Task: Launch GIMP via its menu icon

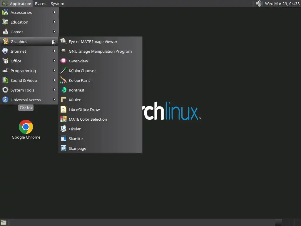Action: tap(63, 51)
